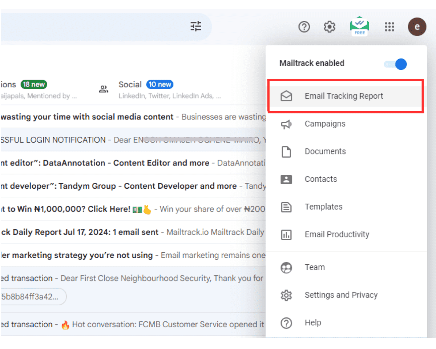Screen dimensions: 436x349
Task: Open FCMB Customer Service hot conversation email
Action: tap(133, 324)
